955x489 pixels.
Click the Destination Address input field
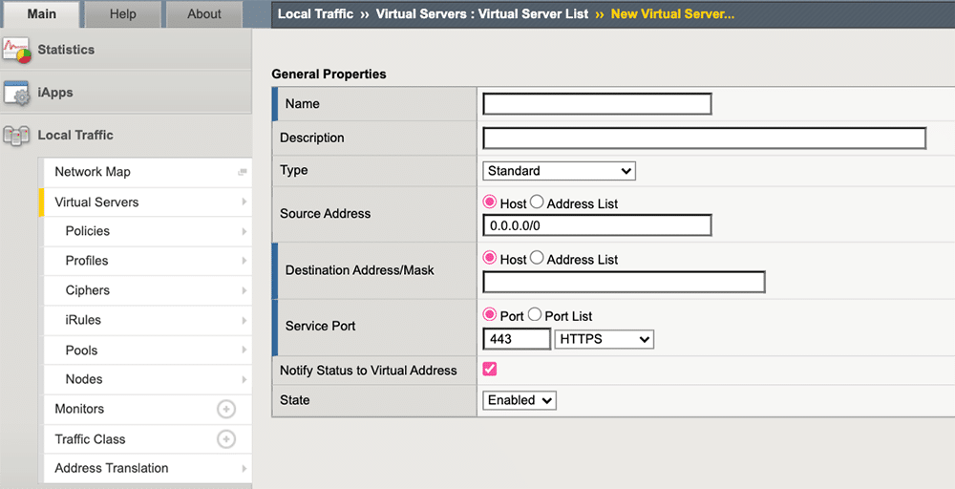click(624, 282)
